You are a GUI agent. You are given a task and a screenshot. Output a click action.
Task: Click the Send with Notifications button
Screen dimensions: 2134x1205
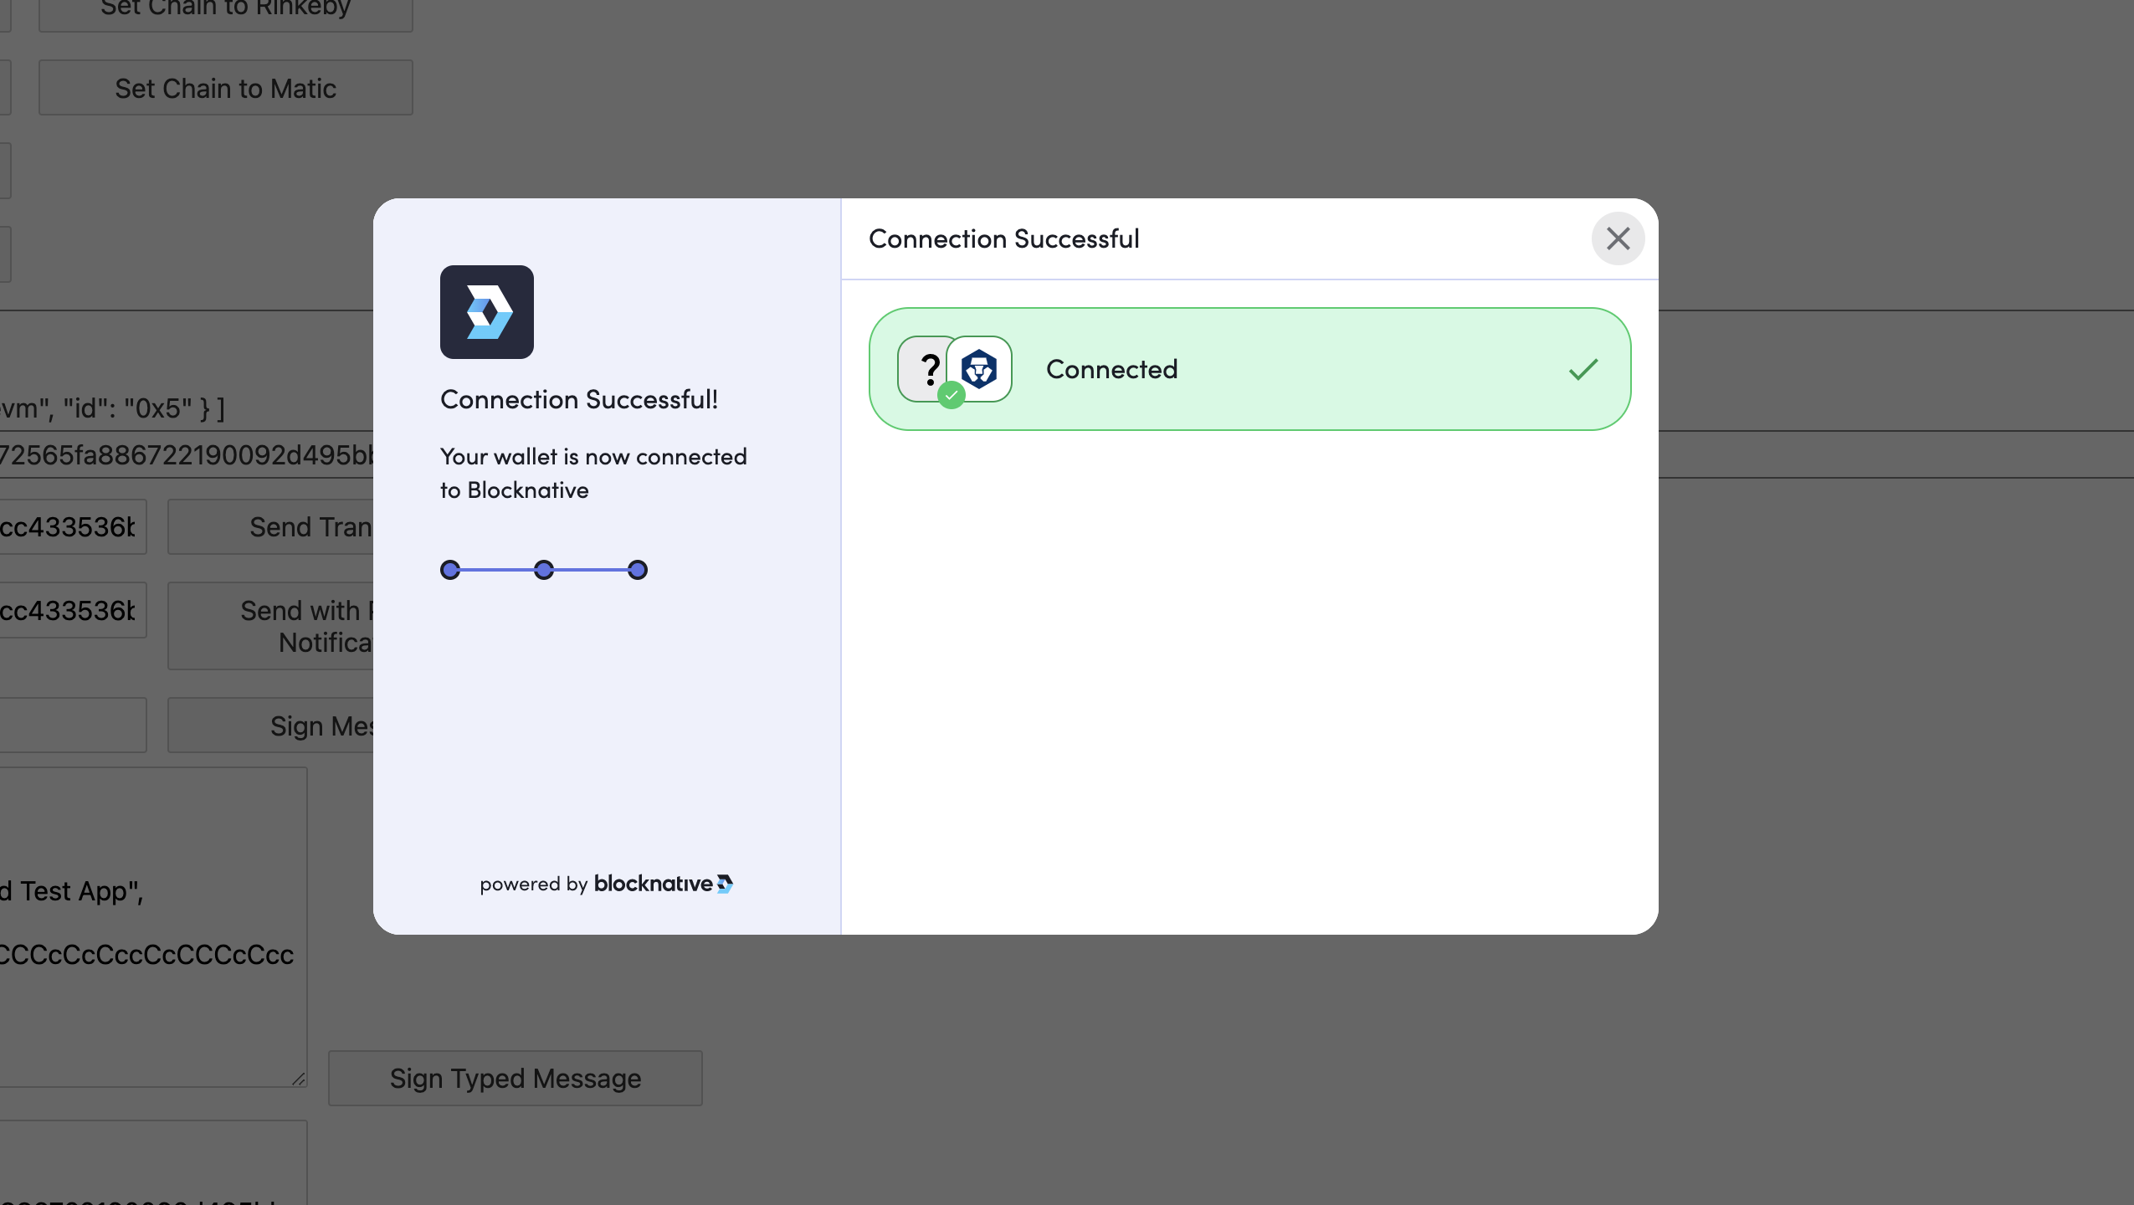click(271, 626)
